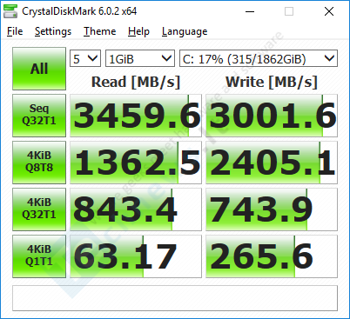Viewport: 350px width, 319px height.
Task: Start the Seq Q32T1 test
Action: tap(39, 116)
